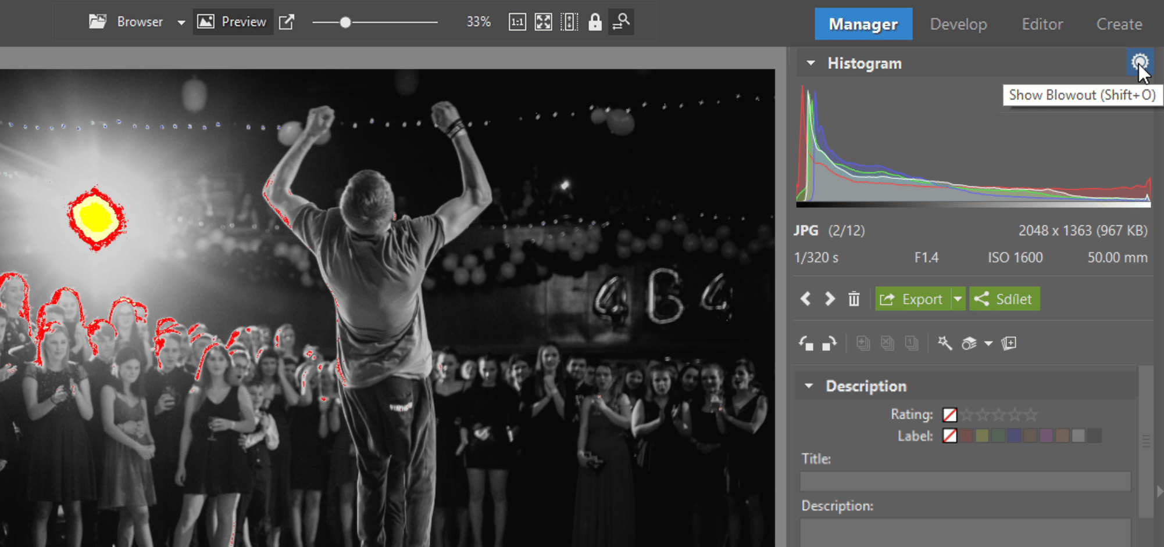
Task: Click the 33% zoom value
Action: (479, 22)
